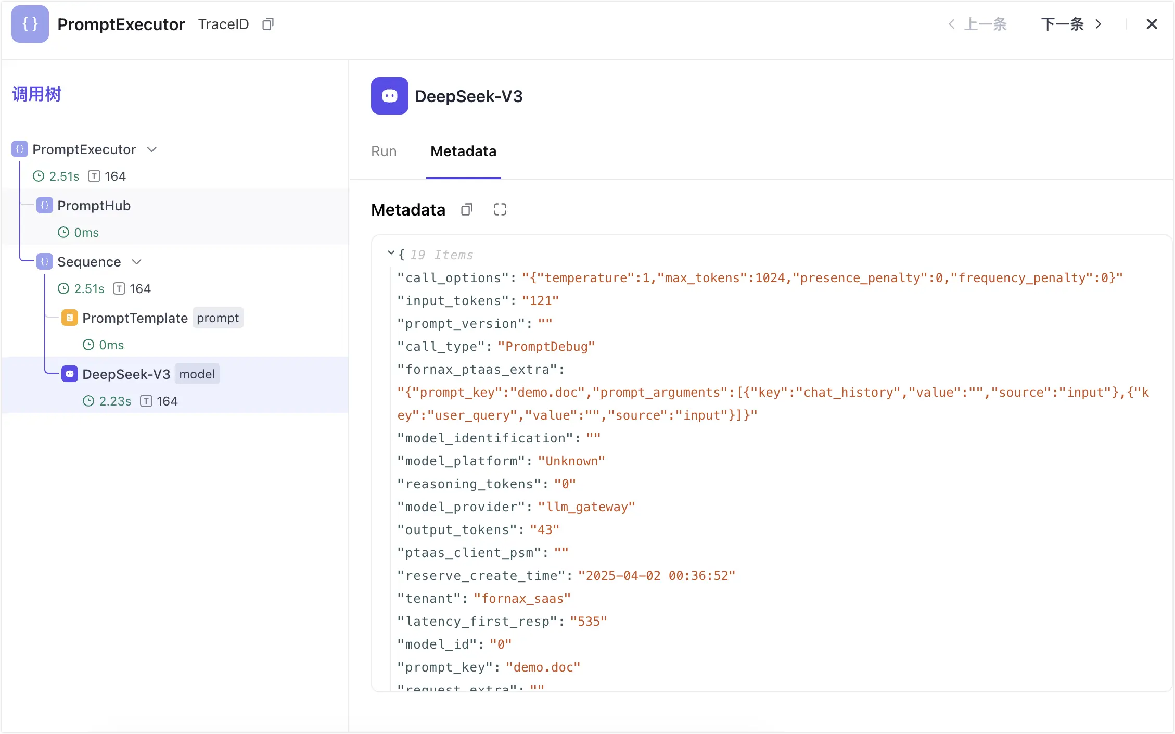1175x734 pixels.
Task: Click the clock icon under Sequence
Action: point(63,289)
